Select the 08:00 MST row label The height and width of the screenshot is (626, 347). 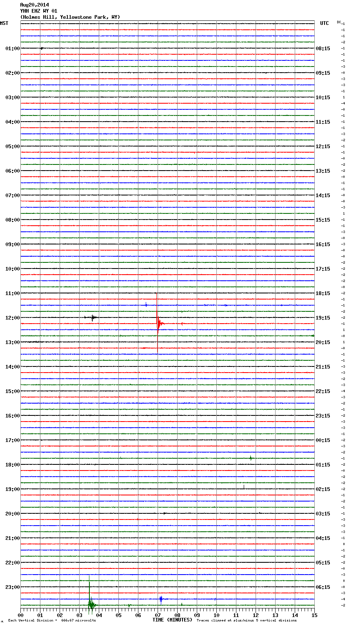point(12,220)
